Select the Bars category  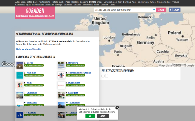pyautogui.click(x=35, y=2)
